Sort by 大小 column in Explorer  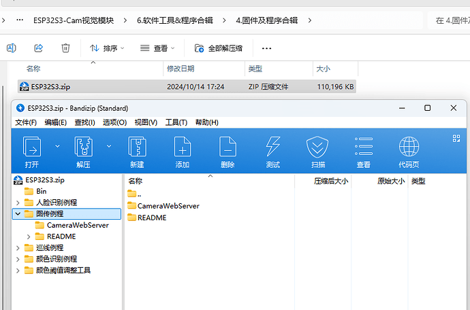coord(323,69)
